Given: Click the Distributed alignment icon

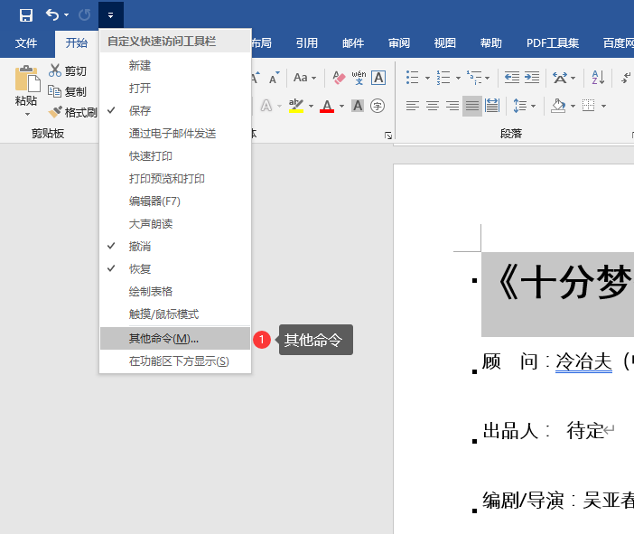Looking at the screenshot, I should [492, 106].
